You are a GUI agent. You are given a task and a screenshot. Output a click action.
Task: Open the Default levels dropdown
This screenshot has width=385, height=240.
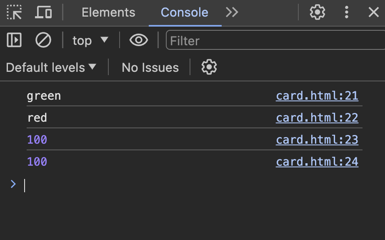point(51,67)
